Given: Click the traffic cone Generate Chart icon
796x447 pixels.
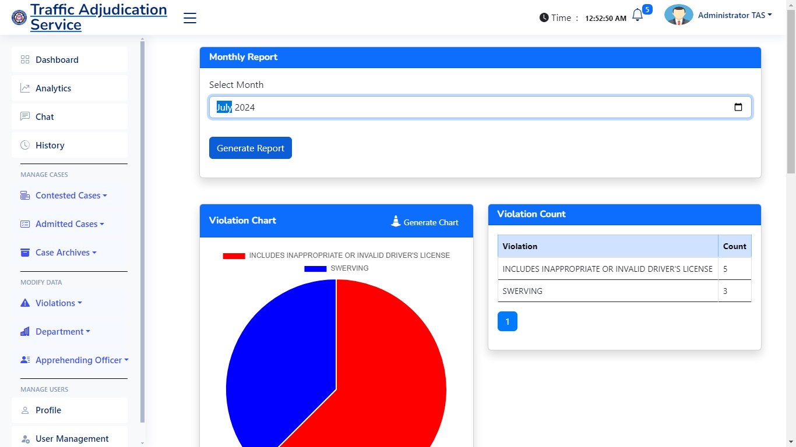Looking at the screenshot, I should click(x=396, y=221).
